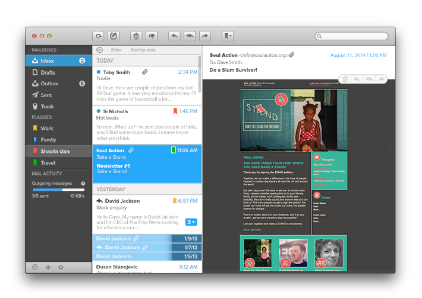Click the first newsletter thumbnail photo
This screenshot has width=422, height=298.
click(257, 253)
